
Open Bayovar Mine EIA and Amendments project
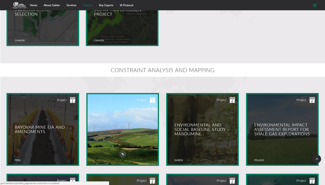coord(40,129)
